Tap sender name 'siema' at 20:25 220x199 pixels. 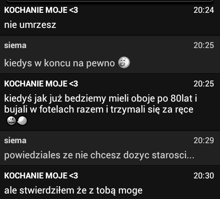[15, 45]
